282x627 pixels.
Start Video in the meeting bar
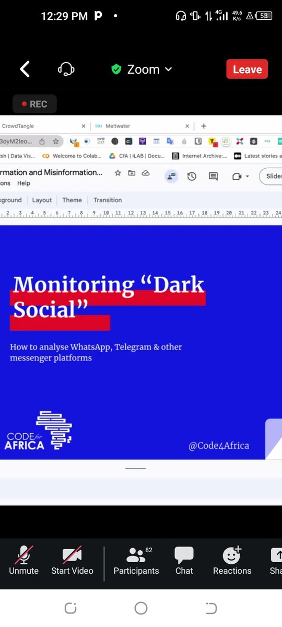pos(72,561)
